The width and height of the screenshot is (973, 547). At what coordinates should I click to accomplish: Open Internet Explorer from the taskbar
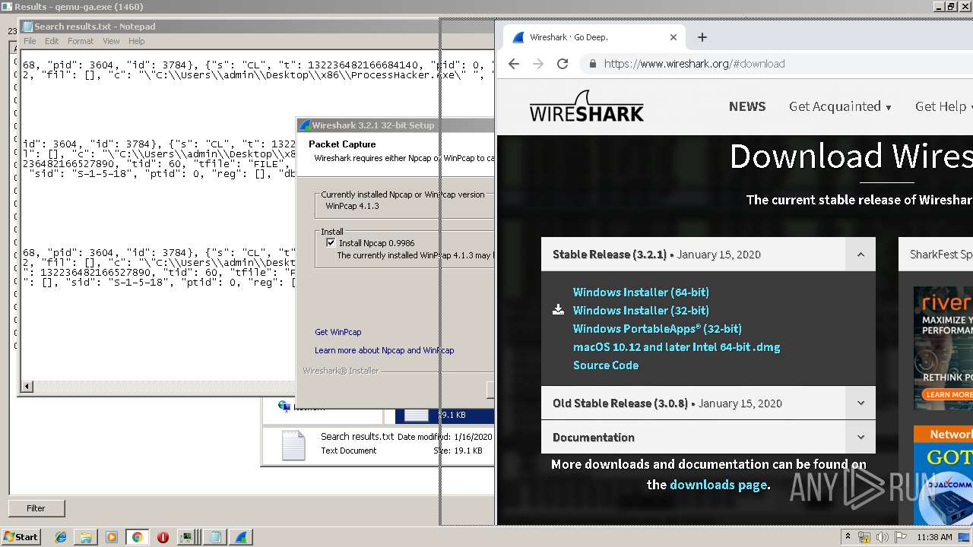point(61,537)
